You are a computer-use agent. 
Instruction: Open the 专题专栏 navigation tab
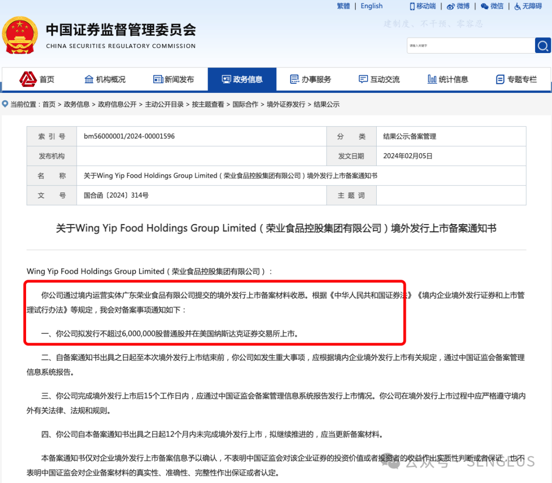(x=516, y=80)
